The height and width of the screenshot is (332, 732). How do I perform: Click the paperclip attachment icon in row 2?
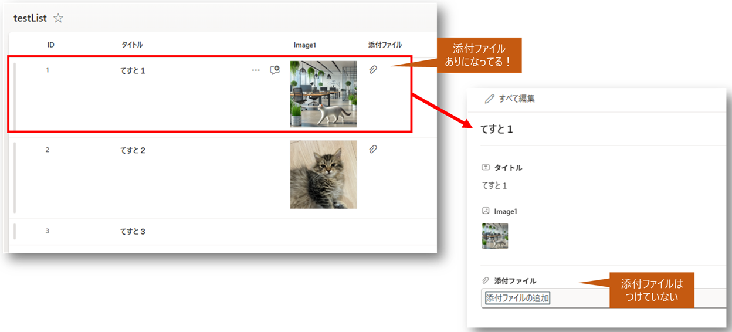(x=373, y=150)
